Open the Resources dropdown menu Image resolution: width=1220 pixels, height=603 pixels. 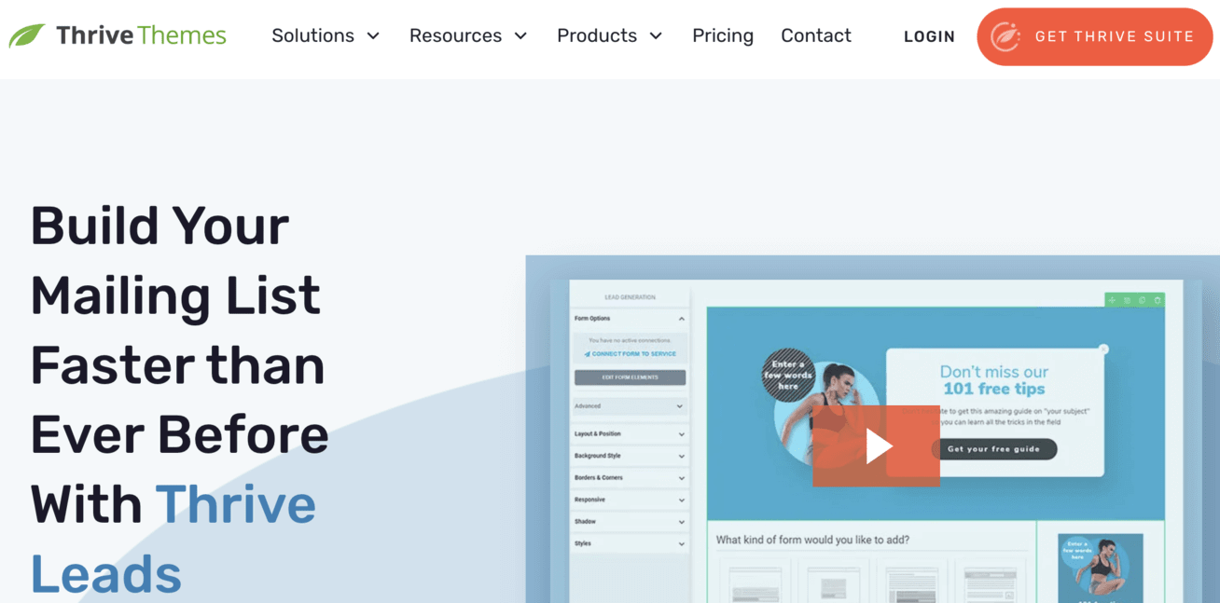(468, 36)
